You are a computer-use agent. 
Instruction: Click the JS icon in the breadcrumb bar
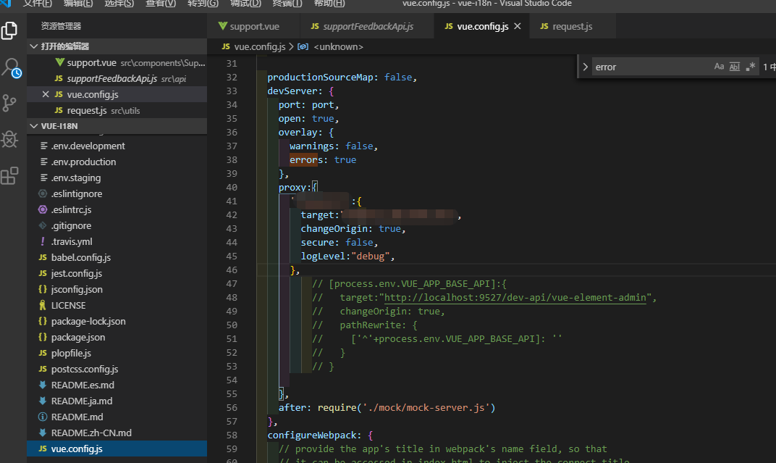225,46
